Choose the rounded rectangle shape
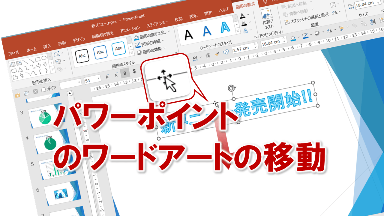This screenshot has width=384, height=216. click(x=14, y=70)
